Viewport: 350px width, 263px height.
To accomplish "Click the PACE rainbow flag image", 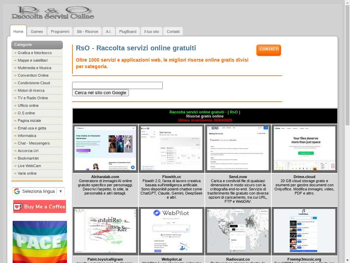I will (x=40, y=242).
